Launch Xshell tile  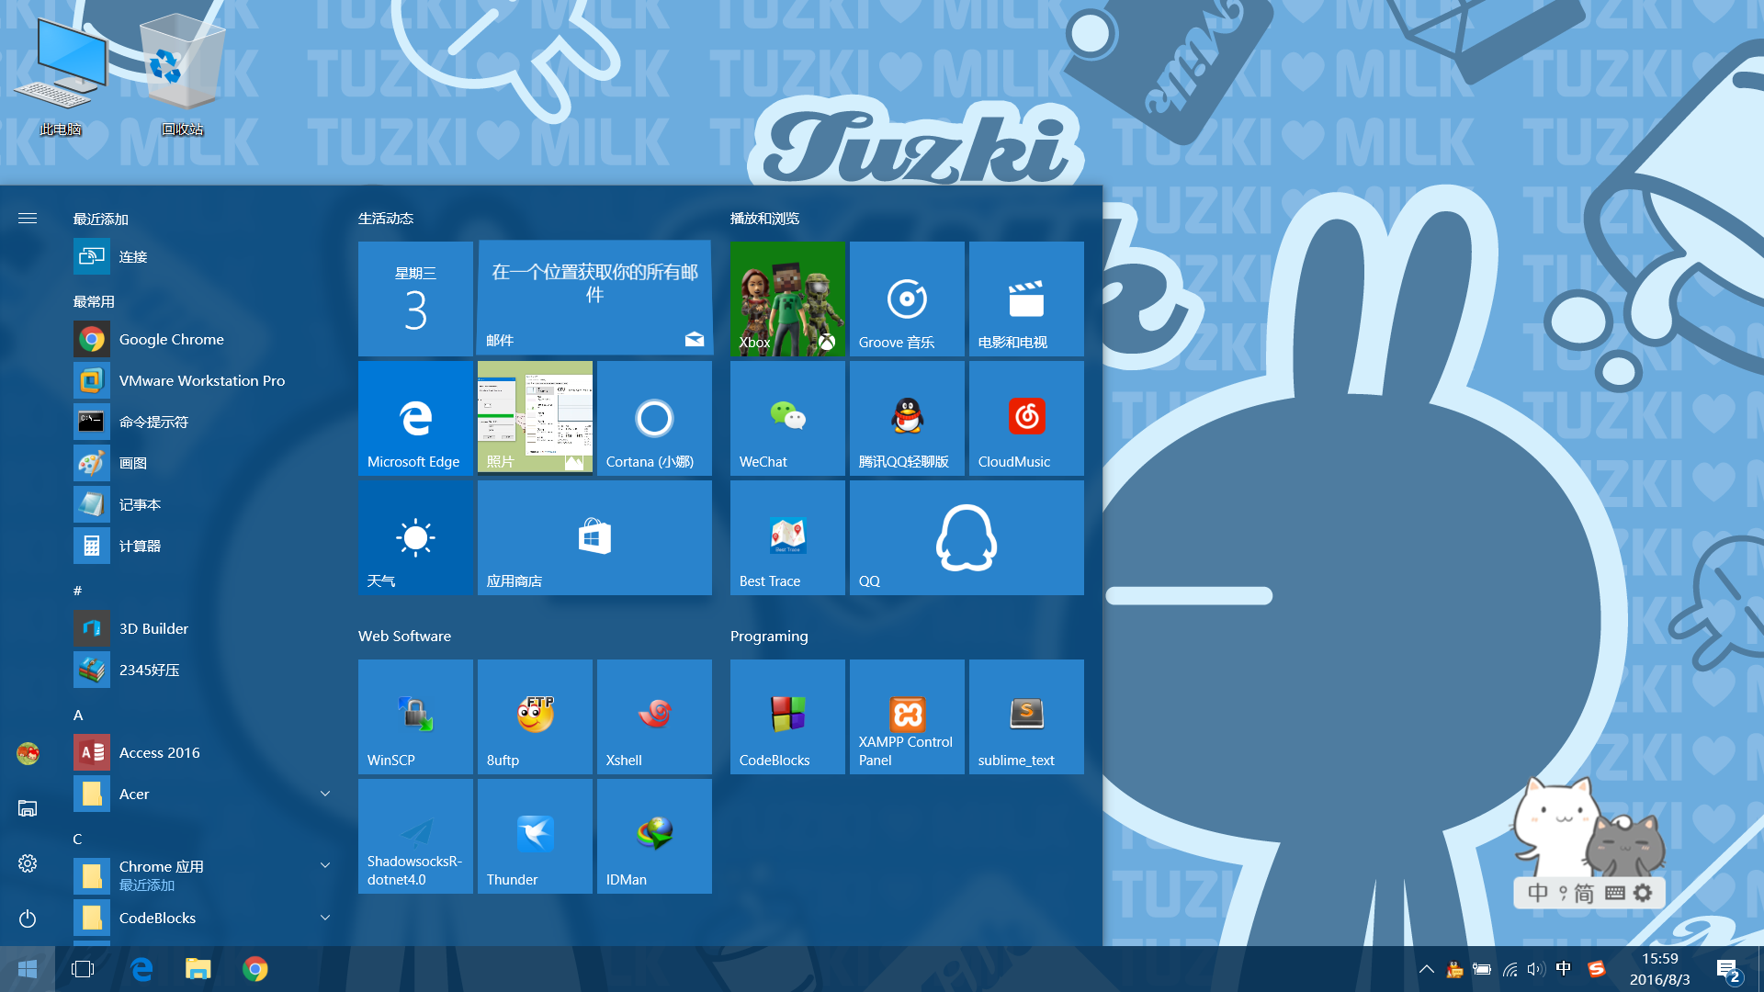click(654, 716)
